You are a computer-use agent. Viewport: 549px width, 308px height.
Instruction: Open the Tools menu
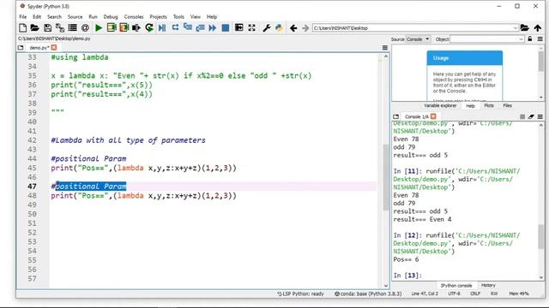coord(178,17)
